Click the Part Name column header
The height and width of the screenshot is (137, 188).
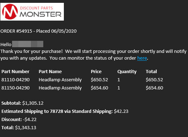click(50, 71)
